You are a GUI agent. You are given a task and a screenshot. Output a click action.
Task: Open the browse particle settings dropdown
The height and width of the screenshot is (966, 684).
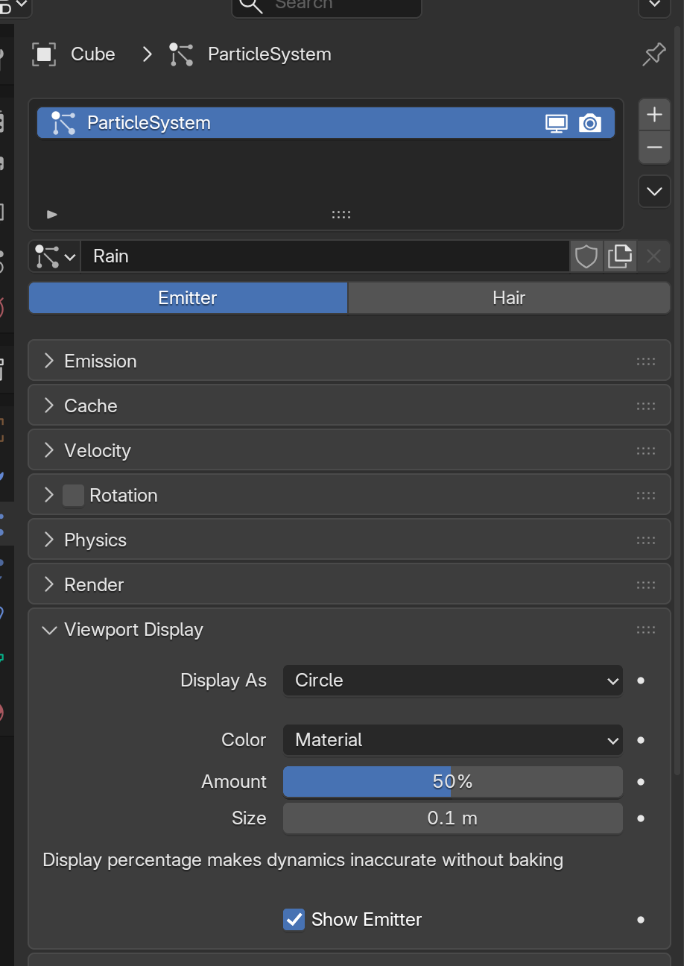[x=55, y=256]
